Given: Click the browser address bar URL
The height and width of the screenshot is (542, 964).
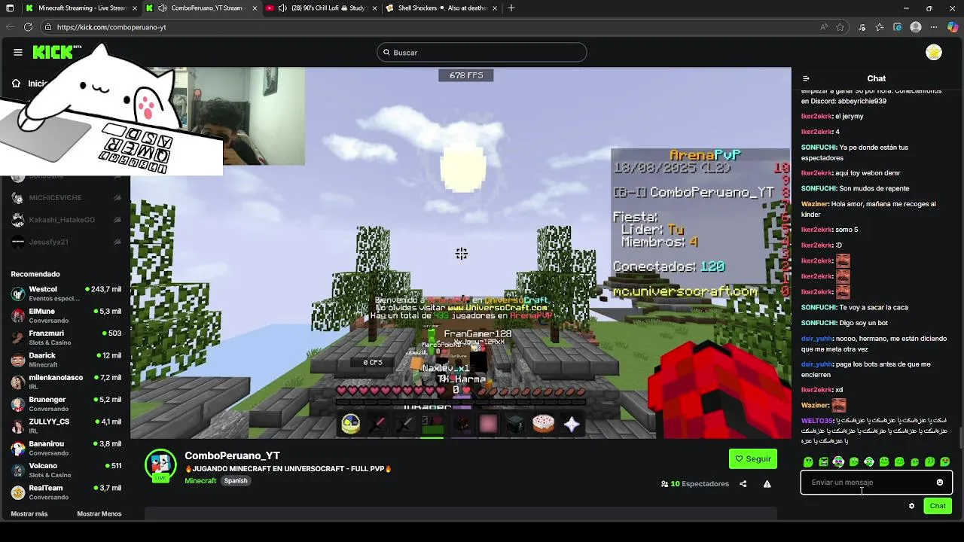Looking at the screenshot, I should [111, 27].
